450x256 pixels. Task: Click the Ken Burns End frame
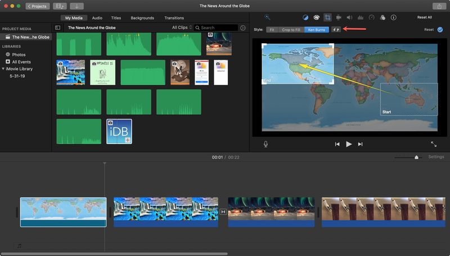[x=298, y=64]
